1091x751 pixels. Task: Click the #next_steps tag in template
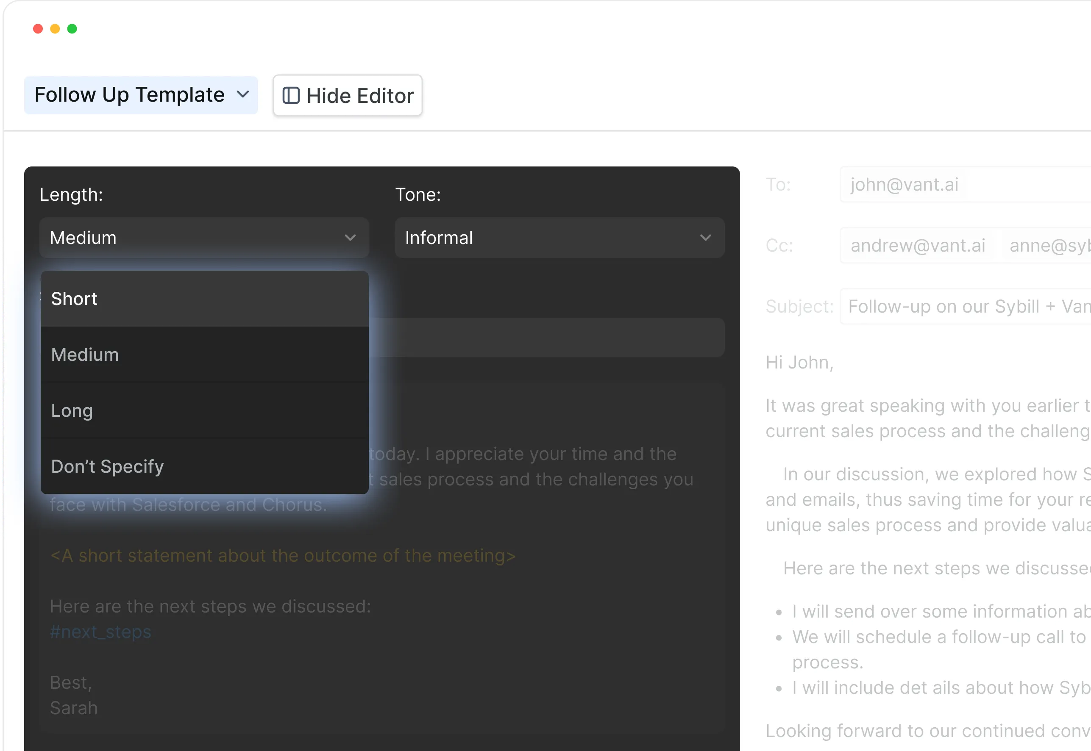point(101,632)
